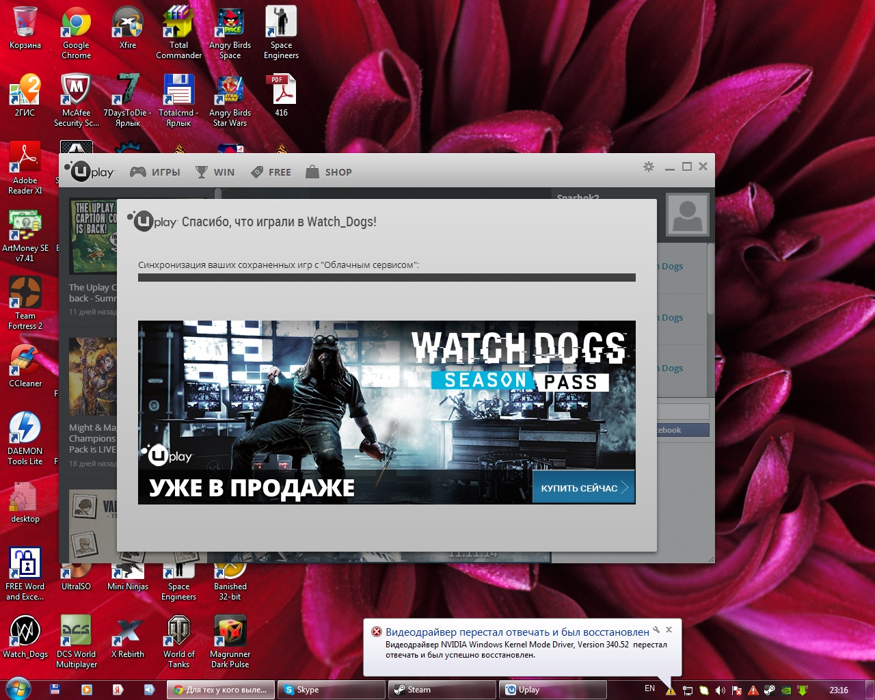Screen dimensions: 875x700
Task: Open Total Commander desktop shortcut
Action: [178, 32]
